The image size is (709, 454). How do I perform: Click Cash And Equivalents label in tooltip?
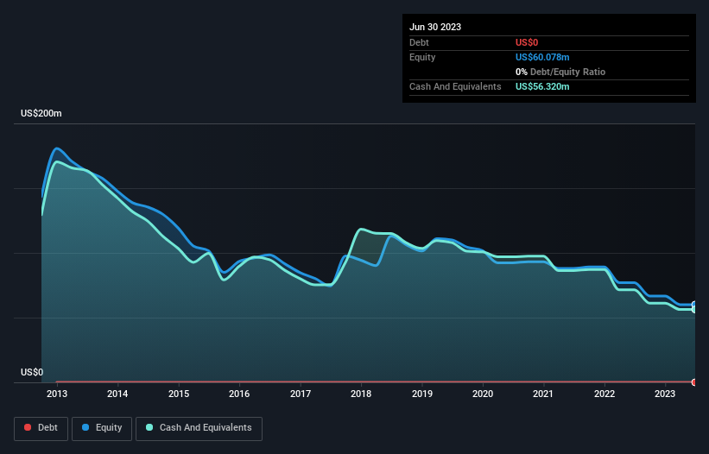click(455, 86)
